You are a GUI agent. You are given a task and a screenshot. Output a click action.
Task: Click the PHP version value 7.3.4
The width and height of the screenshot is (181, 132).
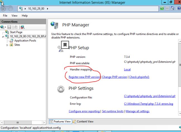pyautogui.click(x=127, y=57)
